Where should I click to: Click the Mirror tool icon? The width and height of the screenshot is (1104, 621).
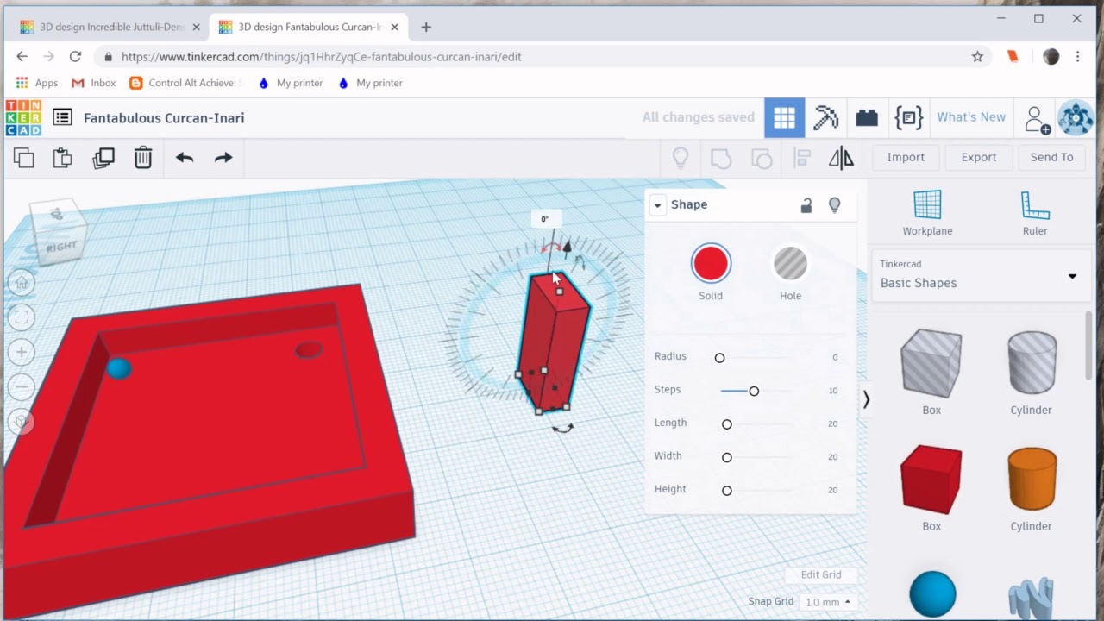[x=841, y=158]
